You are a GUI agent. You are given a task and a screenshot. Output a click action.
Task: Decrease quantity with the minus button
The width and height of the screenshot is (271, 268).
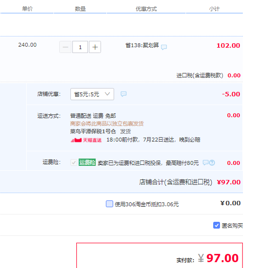tap(66, 47)
